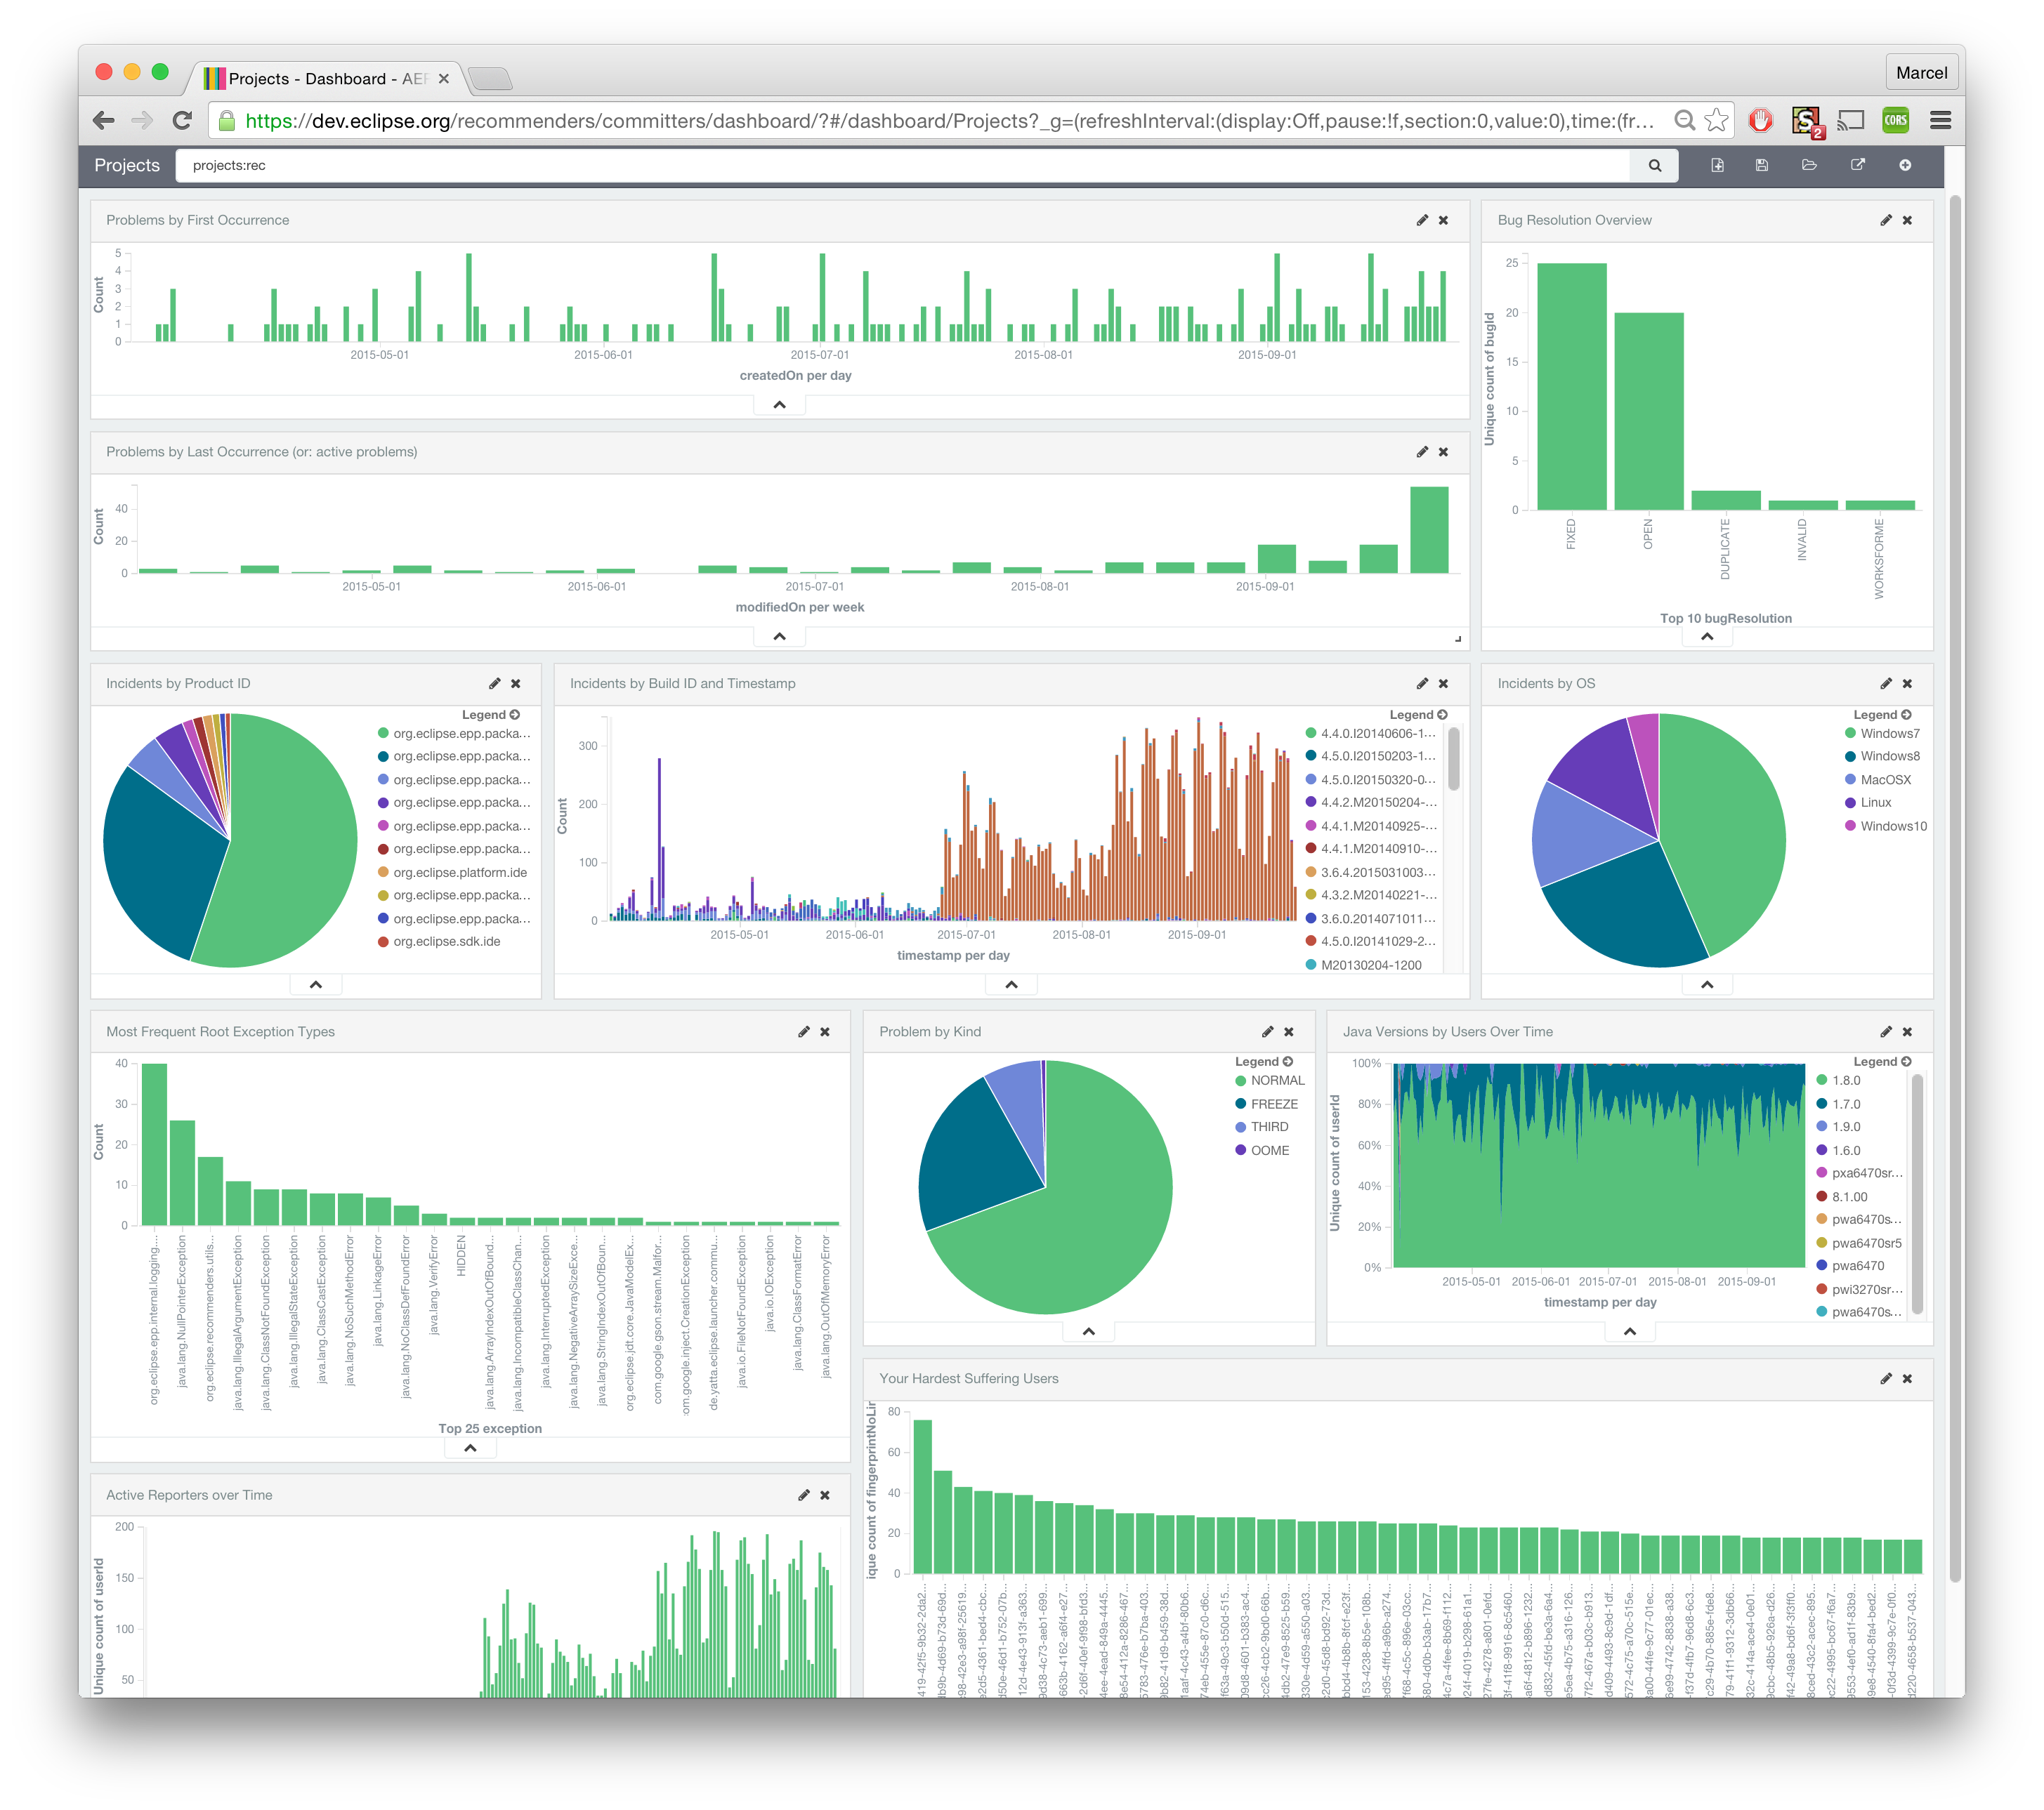
Task: Click the magnifier button beside the query field
Action: (1655, 165)
